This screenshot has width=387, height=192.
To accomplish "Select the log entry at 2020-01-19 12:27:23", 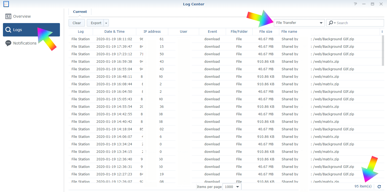I will coord(225,174).
